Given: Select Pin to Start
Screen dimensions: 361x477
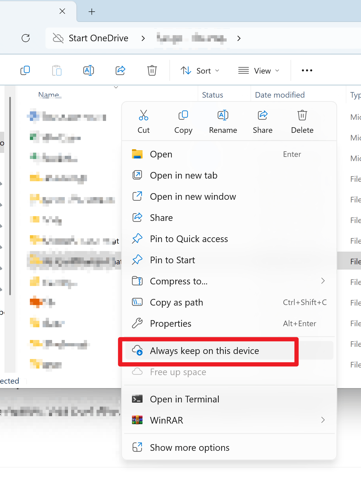Looking at the screenshot, I should click(229, 260).
